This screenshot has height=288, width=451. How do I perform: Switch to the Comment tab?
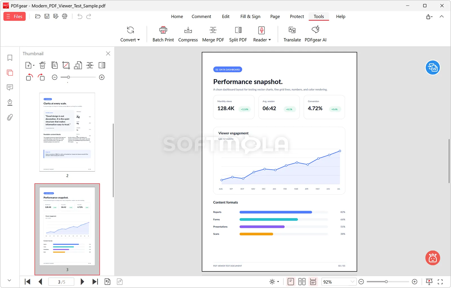pyautogui.click(x=201, y=16)
